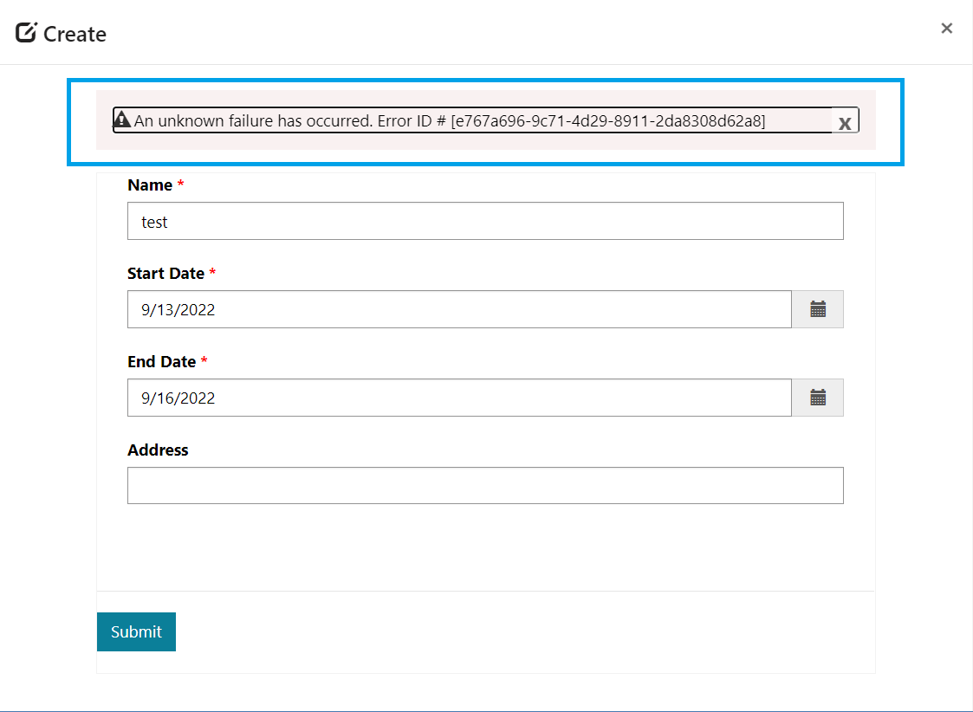Click the Address field label
Screen dimensions: 973x712
tap(158, 450)
